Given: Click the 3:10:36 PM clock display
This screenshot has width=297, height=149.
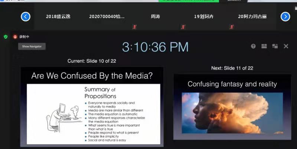Looking at the screenshot, I should [x=155, y=47].
